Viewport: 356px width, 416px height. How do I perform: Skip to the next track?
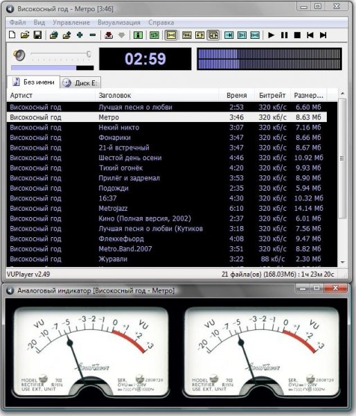pyautogui.click(x=323, y=35)
